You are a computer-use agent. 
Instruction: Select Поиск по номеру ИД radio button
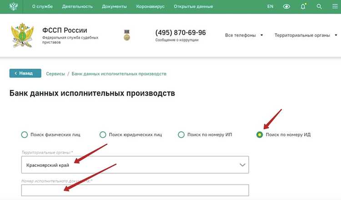coord(260,135)
